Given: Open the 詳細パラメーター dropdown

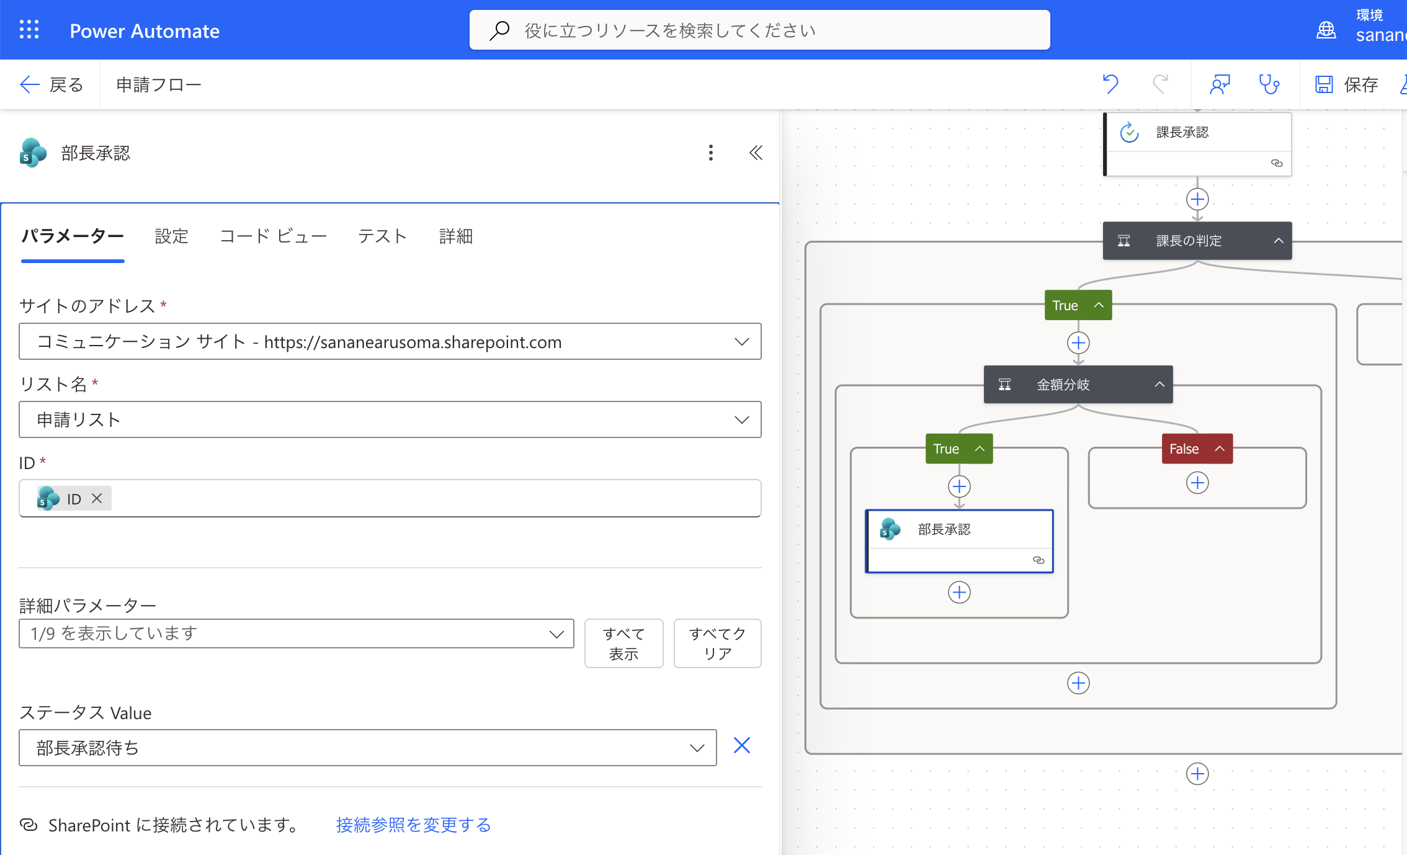Looking at the screenshot, I should point(297,633).
